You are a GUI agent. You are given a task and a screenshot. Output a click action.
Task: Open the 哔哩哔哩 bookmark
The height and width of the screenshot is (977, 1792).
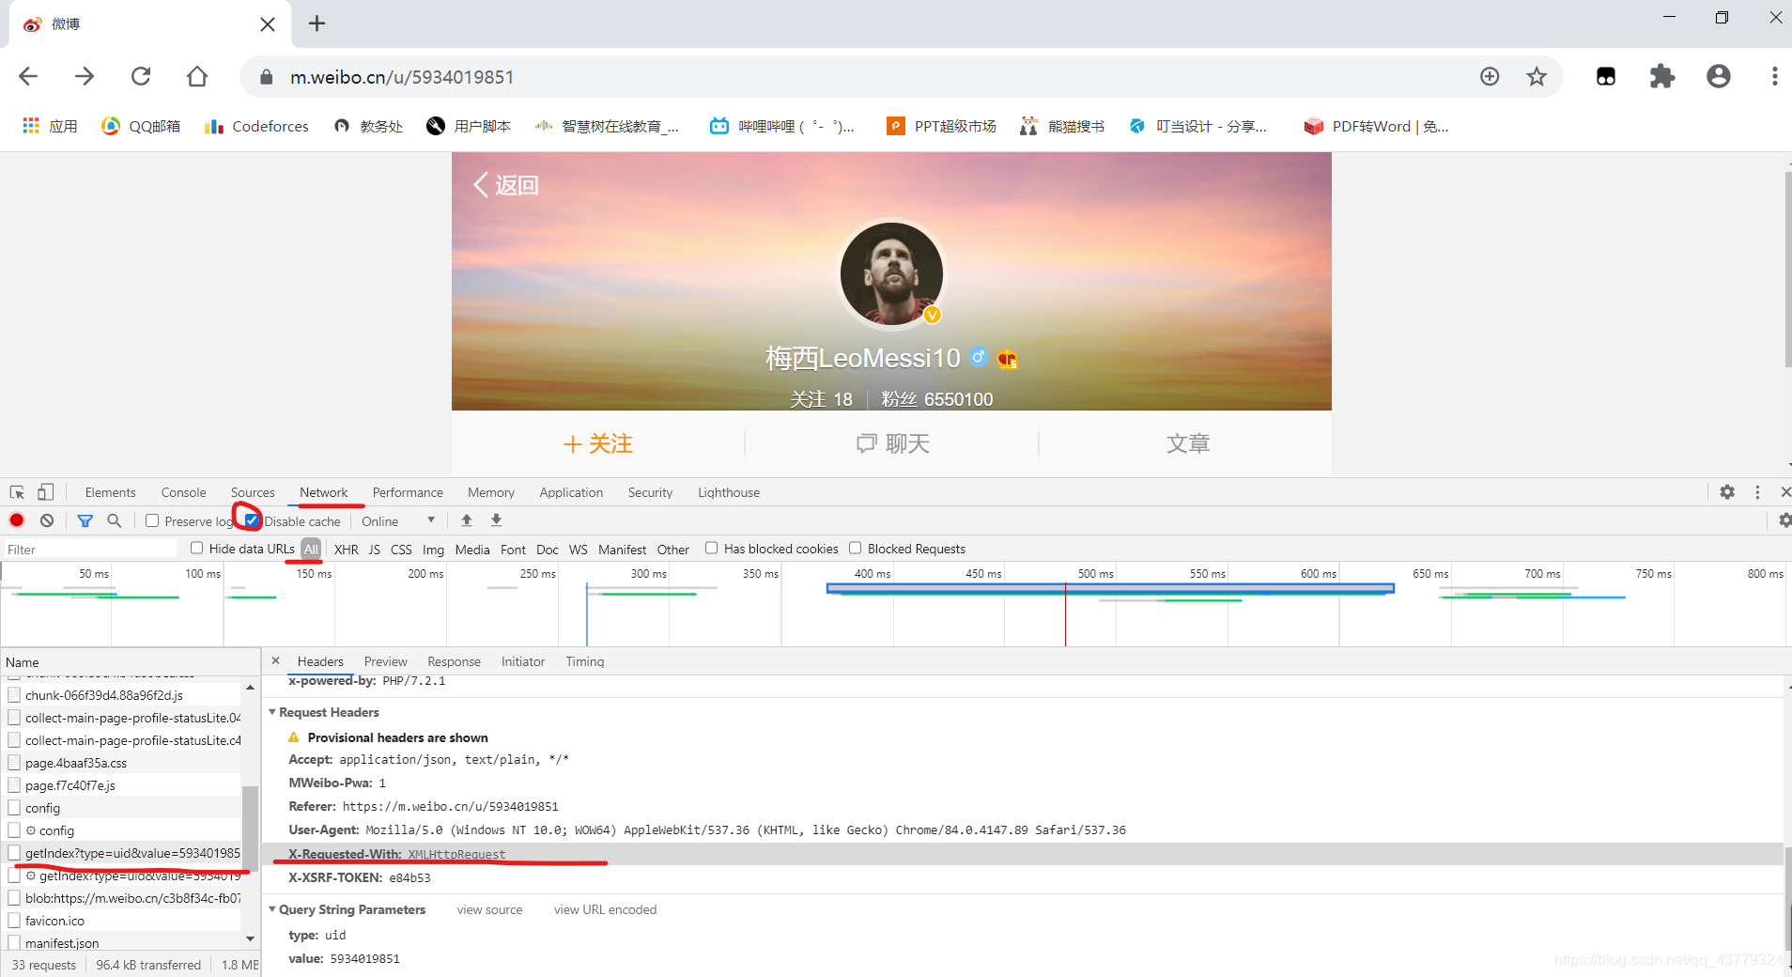pyautogui.click(x=781, y=126)
